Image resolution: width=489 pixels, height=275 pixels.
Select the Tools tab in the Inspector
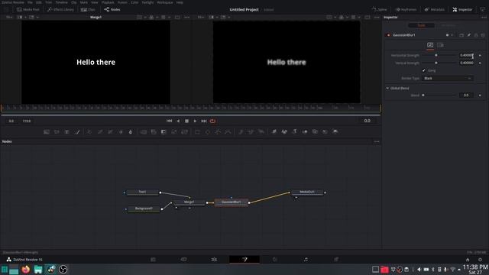pos(421,25)
